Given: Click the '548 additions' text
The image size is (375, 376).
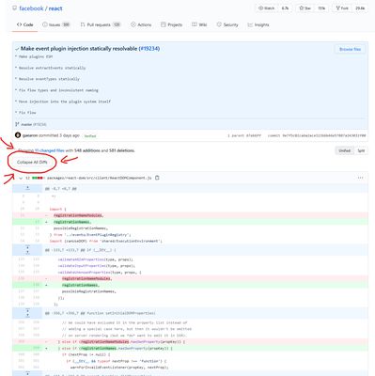Looking at the screenshot, I should 86,150.
